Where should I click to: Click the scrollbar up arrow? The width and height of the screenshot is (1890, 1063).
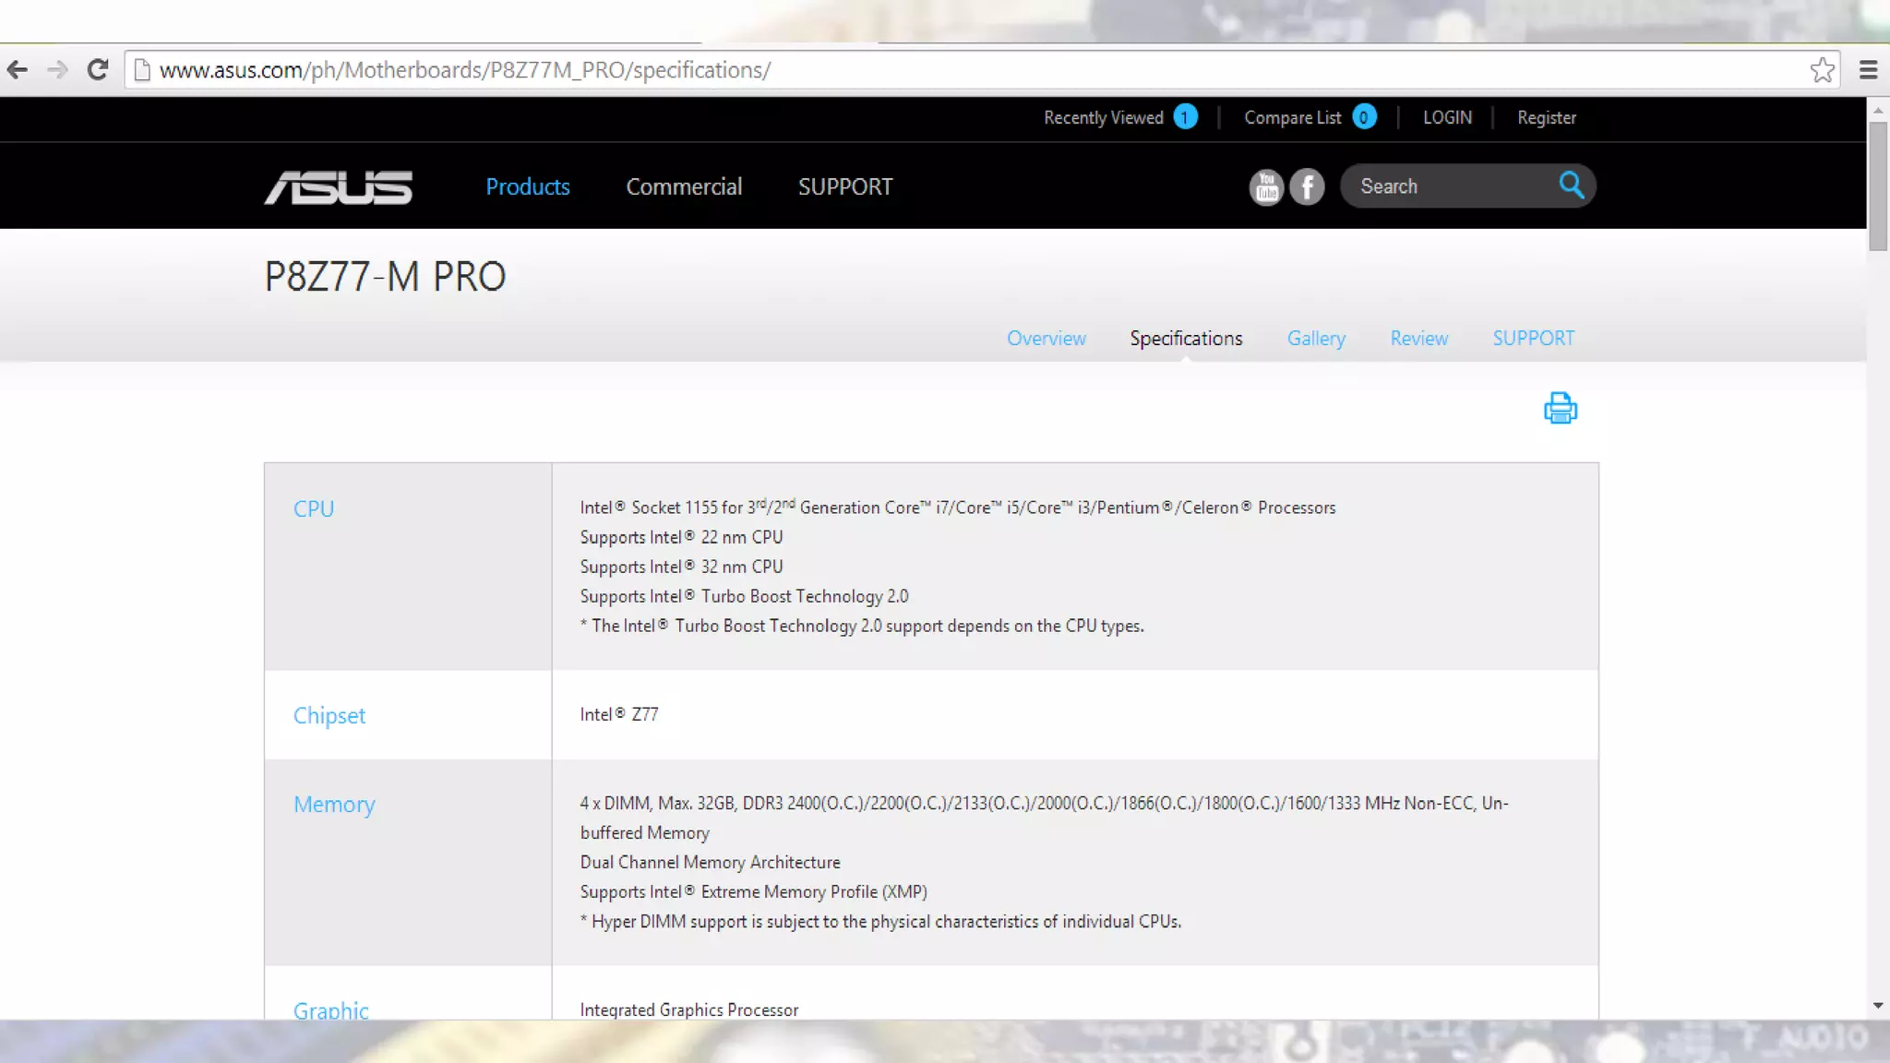tap(1878, 110)
